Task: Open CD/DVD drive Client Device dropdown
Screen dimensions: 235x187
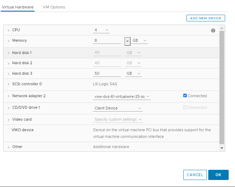Action: (x=118, y=108)
